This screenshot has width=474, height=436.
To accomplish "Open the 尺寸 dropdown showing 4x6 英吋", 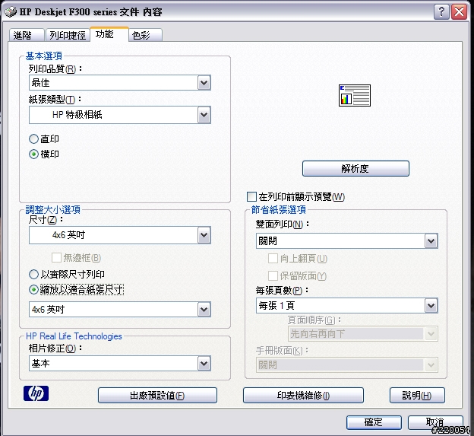I will [120, 235].
